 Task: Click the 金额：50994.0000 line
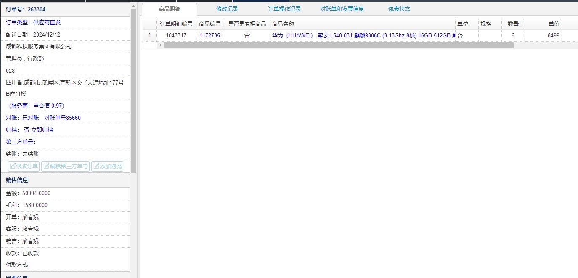click(x=28, y=193)
